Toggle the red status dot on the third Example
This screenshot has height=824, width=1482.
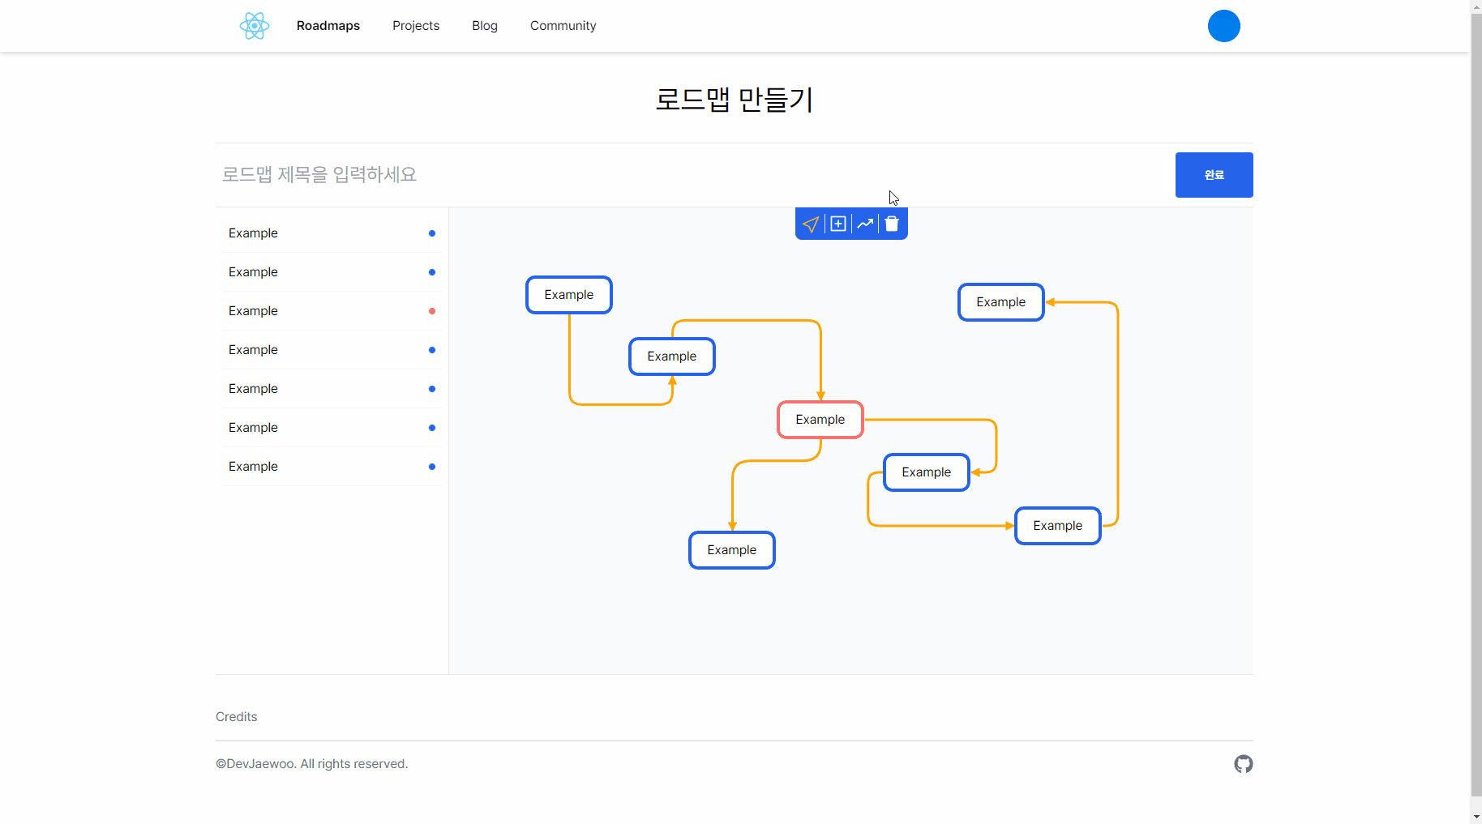(432, 311)
